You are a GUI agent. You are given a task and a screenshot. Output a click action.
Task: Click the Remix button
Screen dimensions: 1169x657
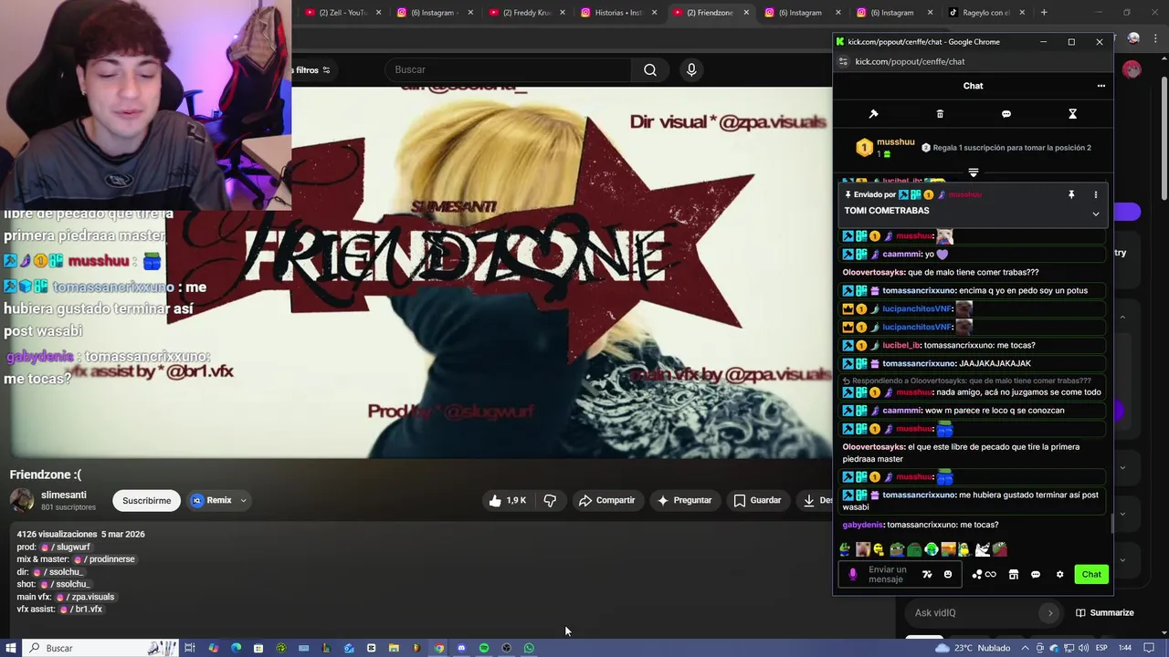211,500
